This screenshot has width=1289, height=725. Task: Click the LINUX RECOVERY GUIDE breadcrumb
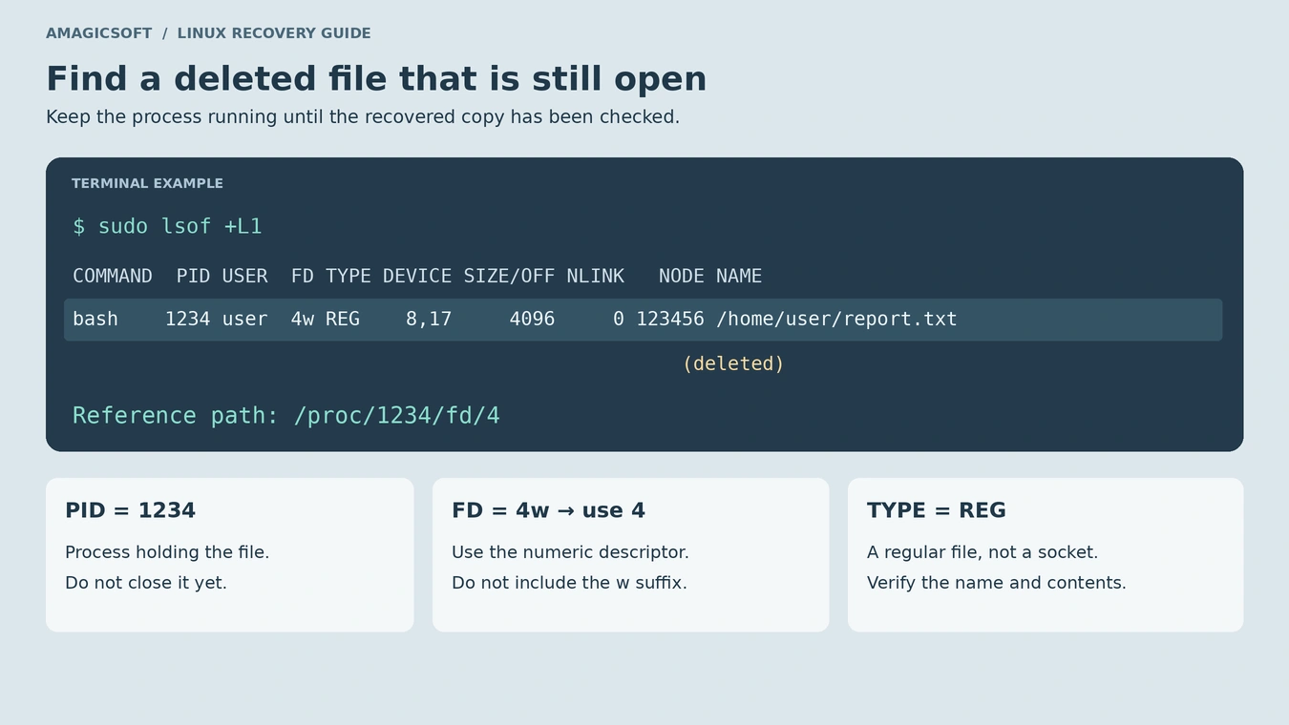click(274, 33)
